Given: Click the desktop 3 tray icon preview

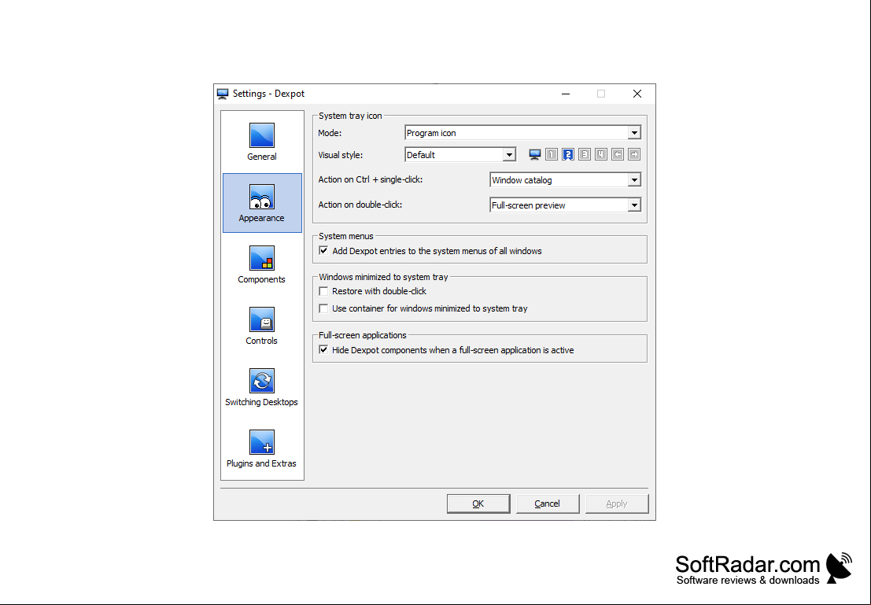Looking at the screenshot, I should [x=585, y=154].
